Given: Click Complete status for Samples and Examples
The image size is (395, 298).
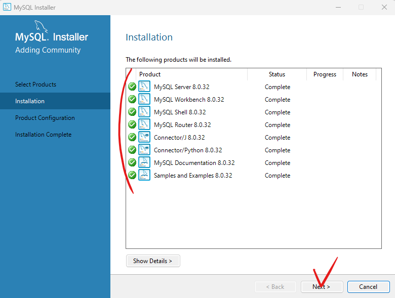Looking at the screenshot, I should click(x=278, y=175).
